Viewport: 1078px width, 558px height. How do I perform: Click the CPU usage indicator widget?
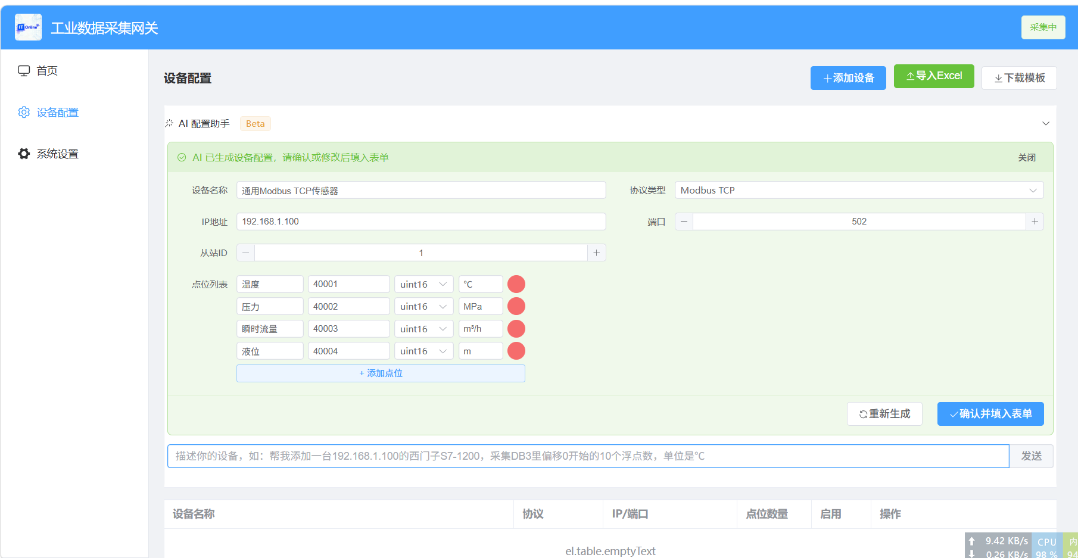click(x=1047, y=547)
